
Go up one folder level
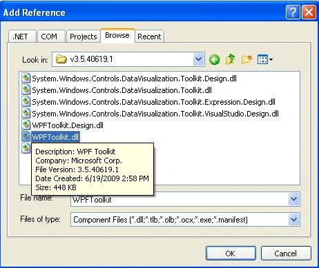[231, 59]
